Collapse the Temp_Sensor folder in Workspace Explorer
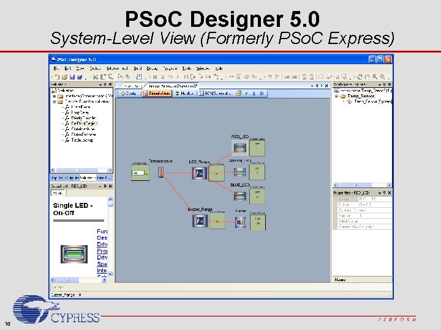441x330 pixels. tap(337, 96)
